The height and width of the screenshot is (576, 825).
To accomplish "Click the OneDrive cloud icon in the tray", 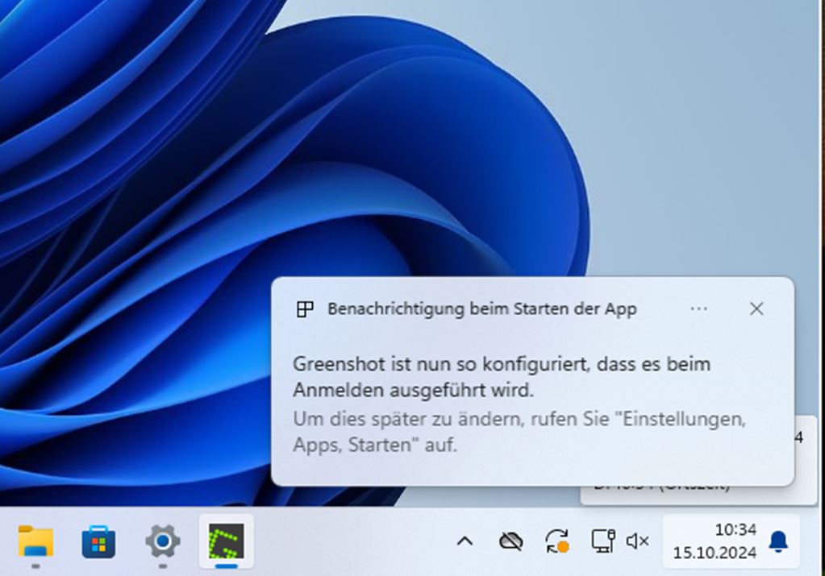I will coord(511,541).
